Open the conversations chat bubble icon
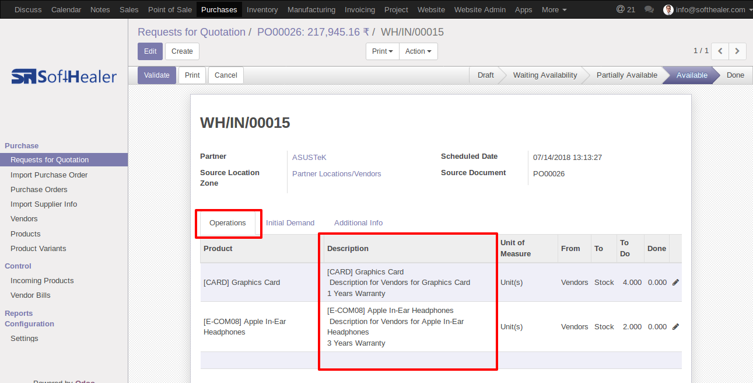The width and height of the screenshot is (753, 383). point(649,10)
